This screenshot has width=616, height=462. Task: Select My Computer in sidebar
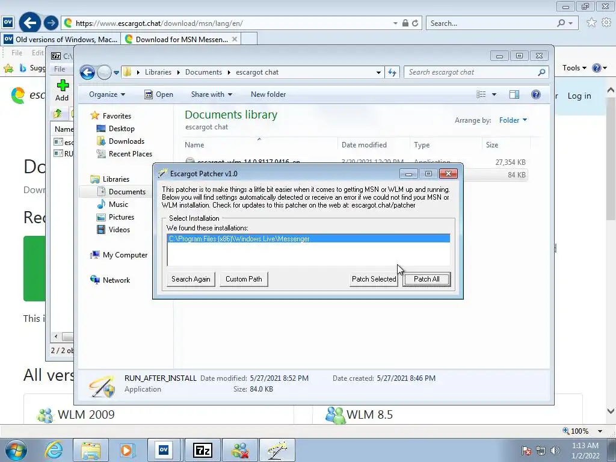pyautogui.click(x=125, y=255)
